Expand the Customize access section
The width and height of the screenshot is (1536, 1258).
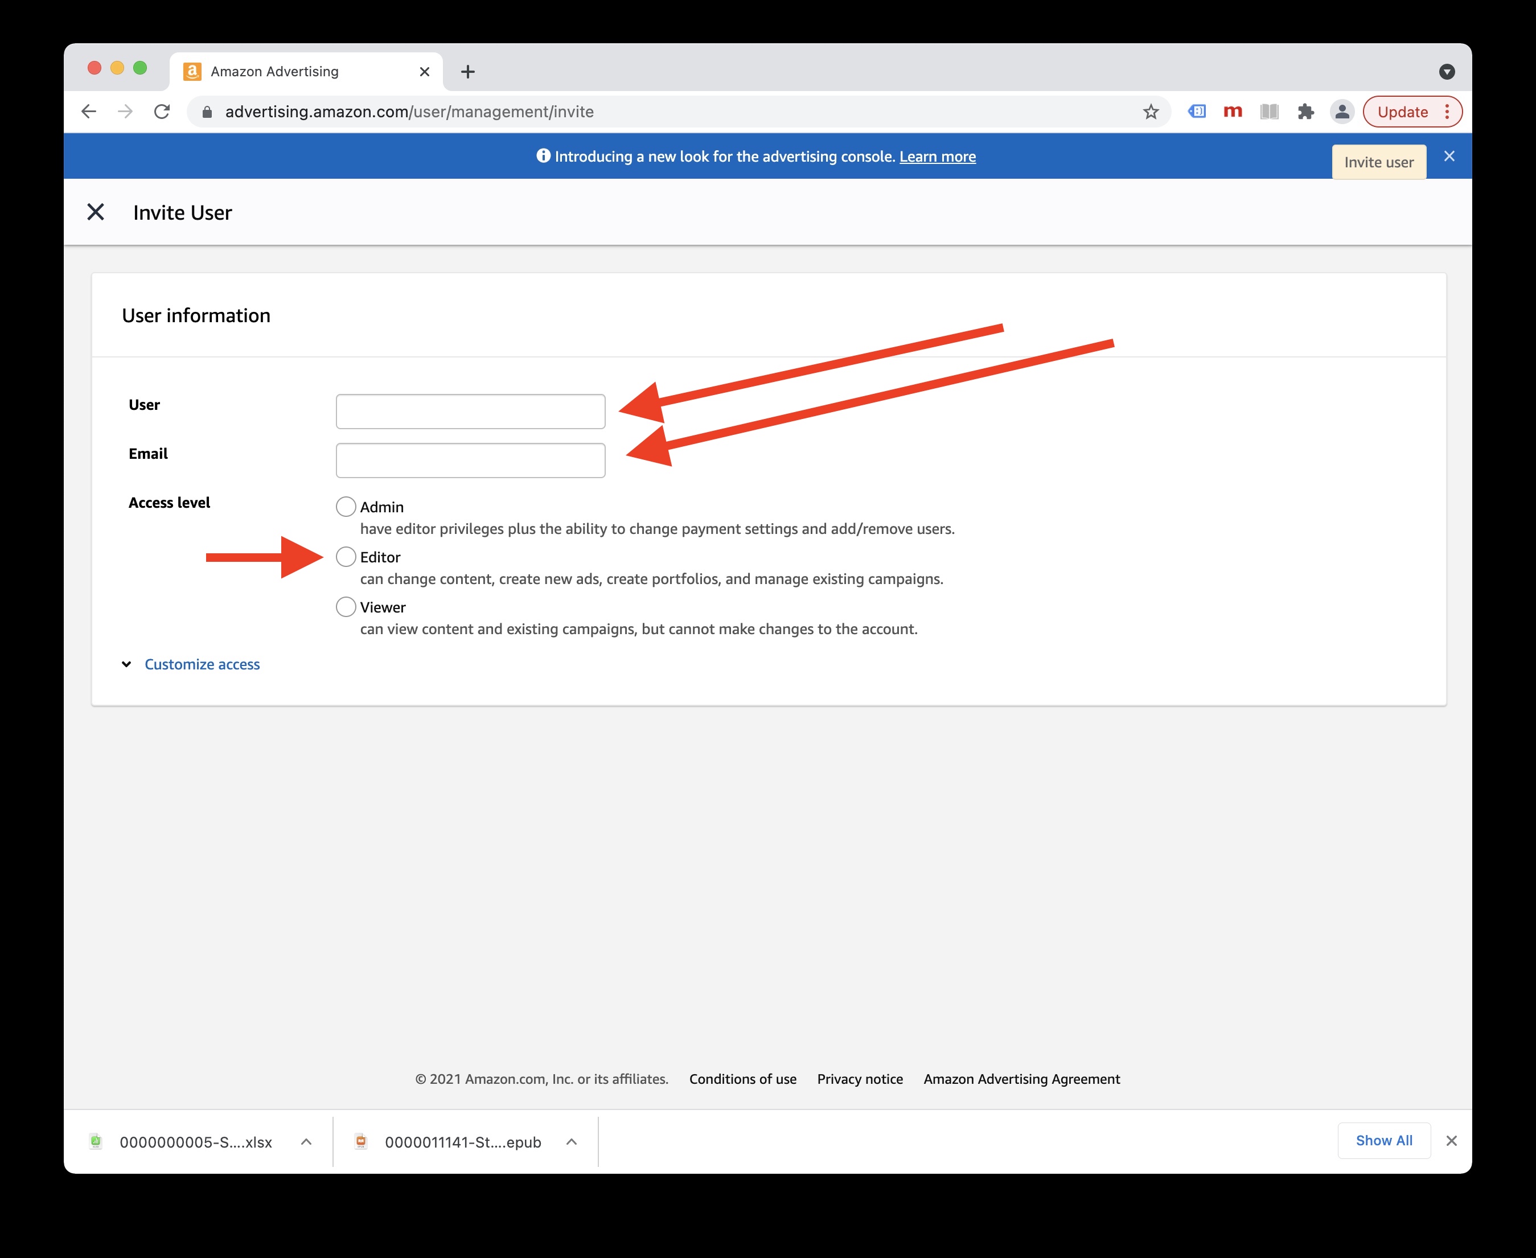click(202, 664)
